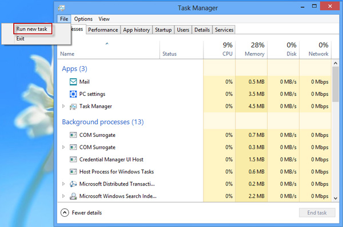This screenshot has width=343, height=227.
Task: Switch to the Performance tab
Action: tap(103, 30)
